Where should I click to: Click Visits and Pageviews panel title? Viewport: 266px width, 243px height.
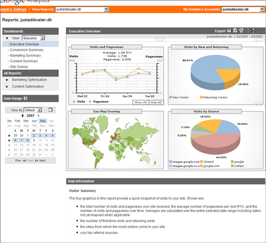[106, 47]
